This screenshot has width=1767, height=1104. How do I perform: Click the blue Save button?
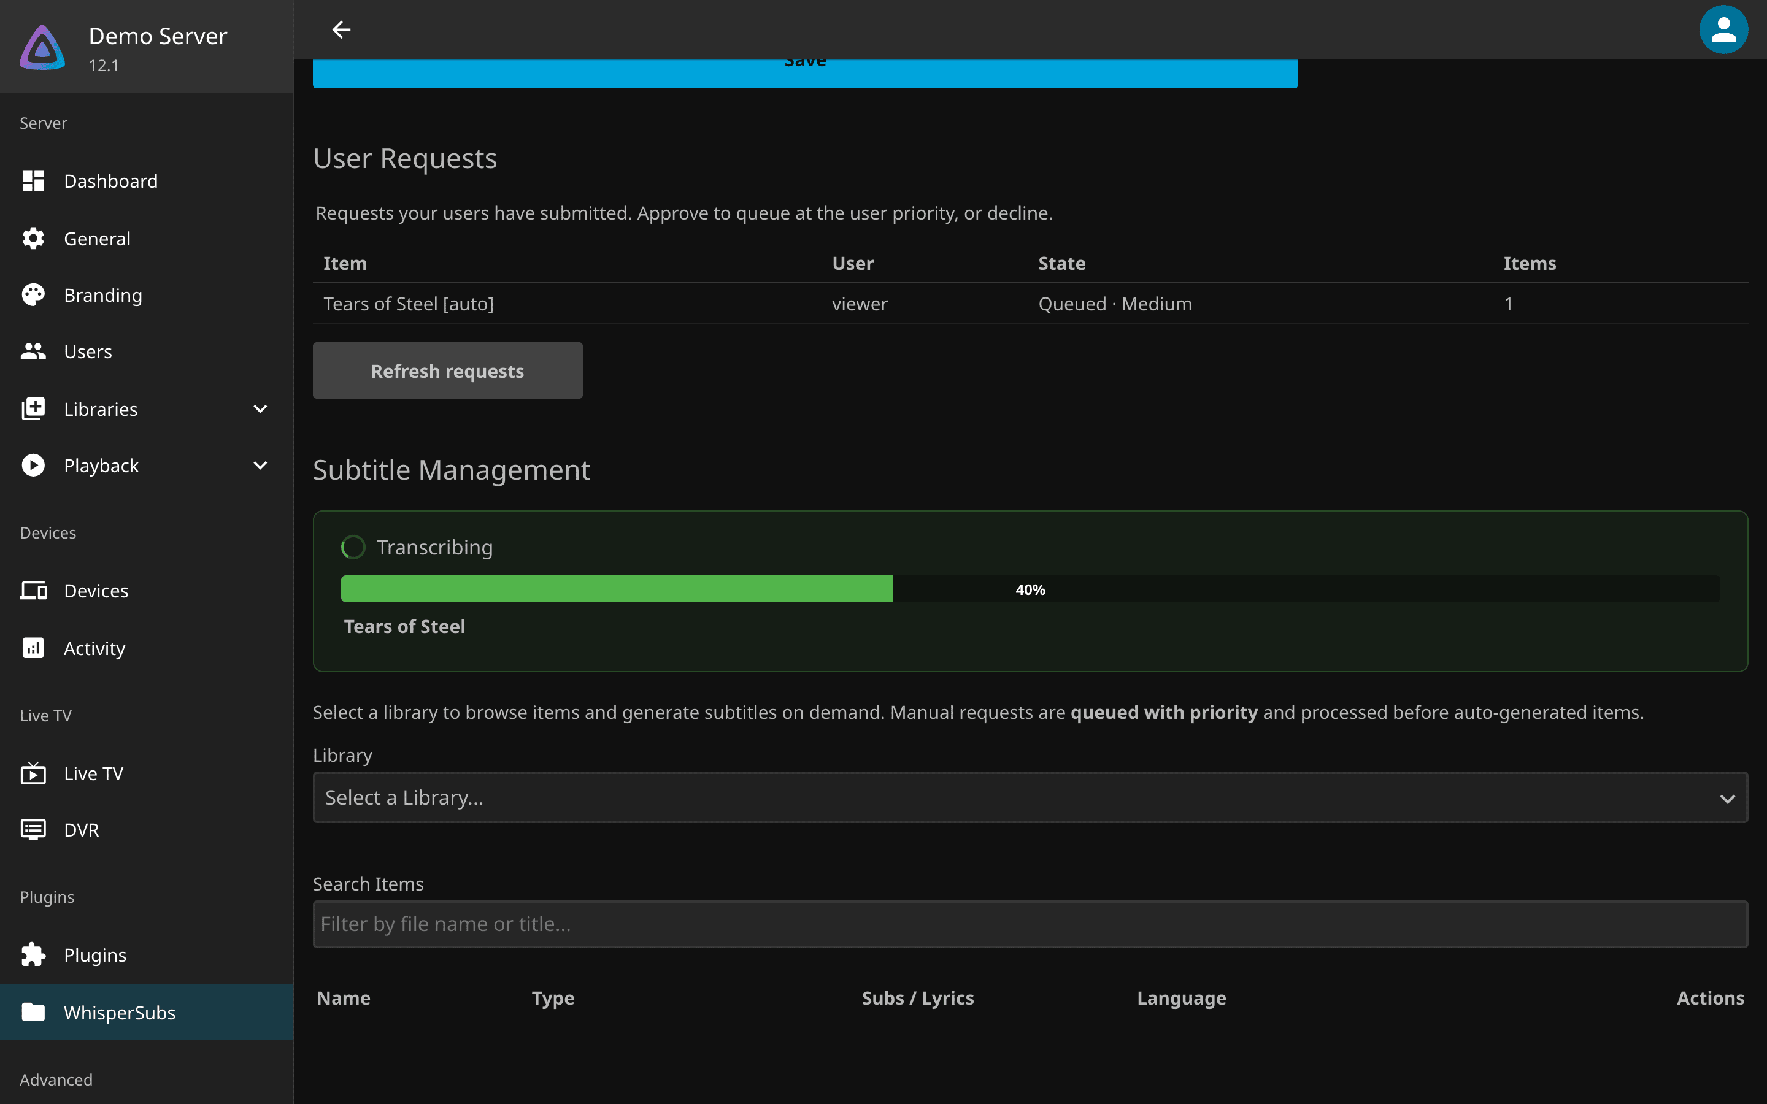[806, 73]
